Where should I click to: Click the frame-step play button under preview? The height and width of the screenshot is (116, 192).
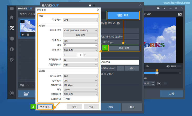coord(147,66)
